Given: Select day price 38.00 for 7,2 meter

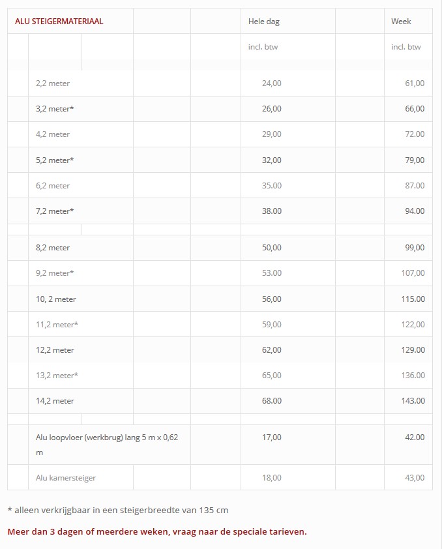Looking at the screenshot, I should click(272, 211).
